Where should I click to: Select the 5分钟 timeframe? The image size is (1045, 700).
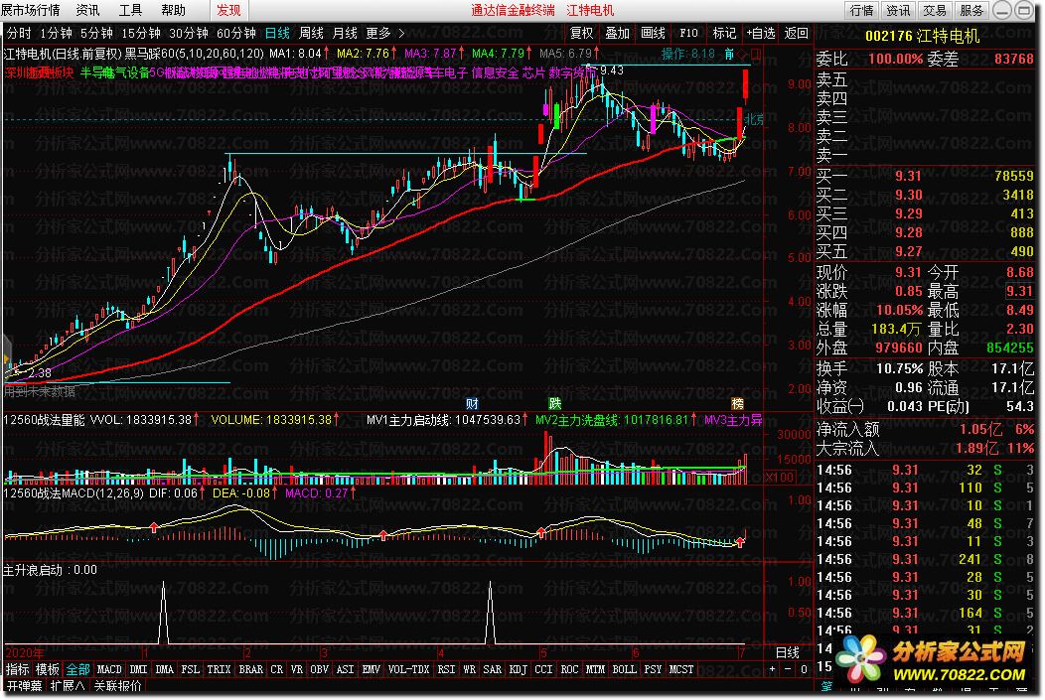[96, 33]
